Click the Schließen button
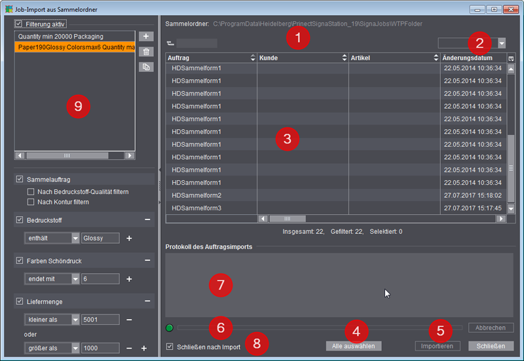524x361 pixels. point(491,347)
